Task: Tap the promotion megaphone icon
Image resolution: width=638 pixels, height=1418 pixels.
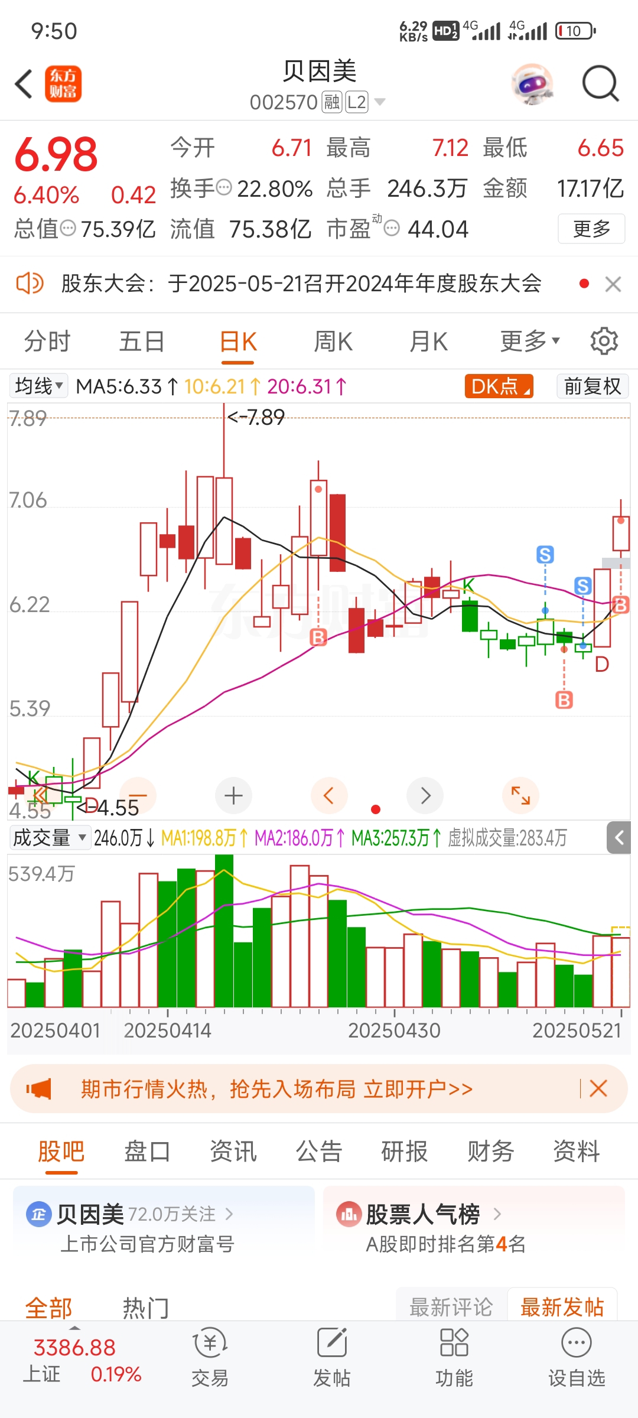Action: click(x=39, y=1088)
